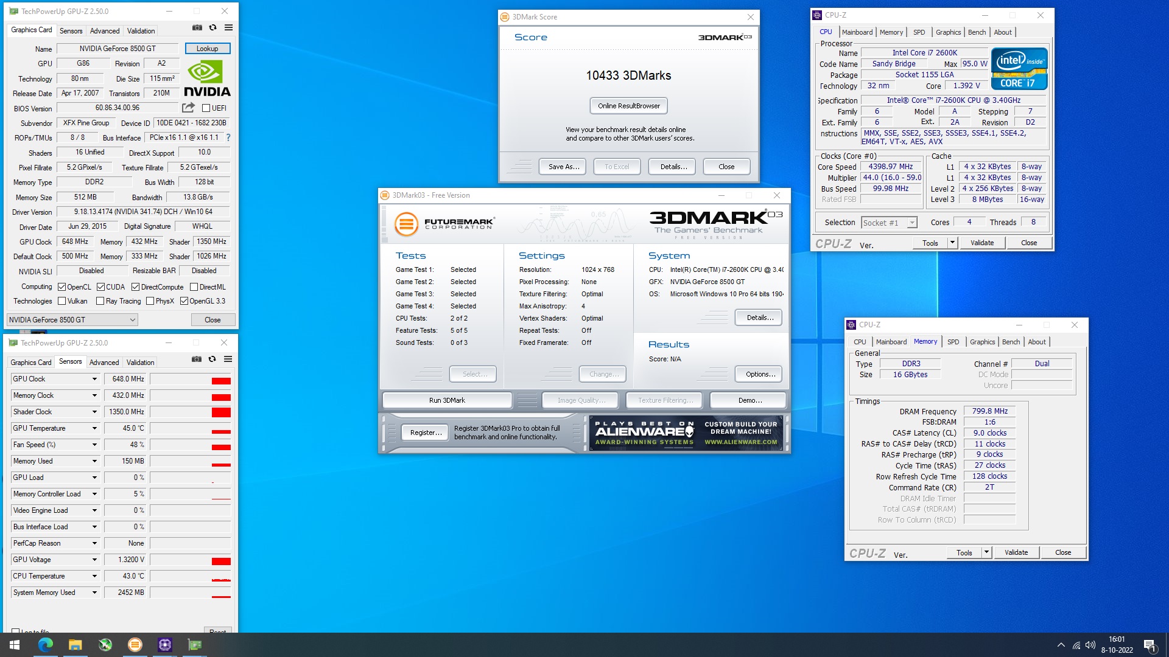The width and height of the screenshot is (1169, 657).
Task: Expand the Memory Clock sensor dropdown
Action: pos(94,395)
